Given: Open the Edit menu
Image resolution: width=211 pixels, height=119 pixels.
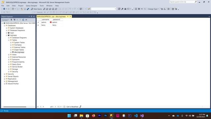Looking at the screenshot, I should click(x=8, y=6).
